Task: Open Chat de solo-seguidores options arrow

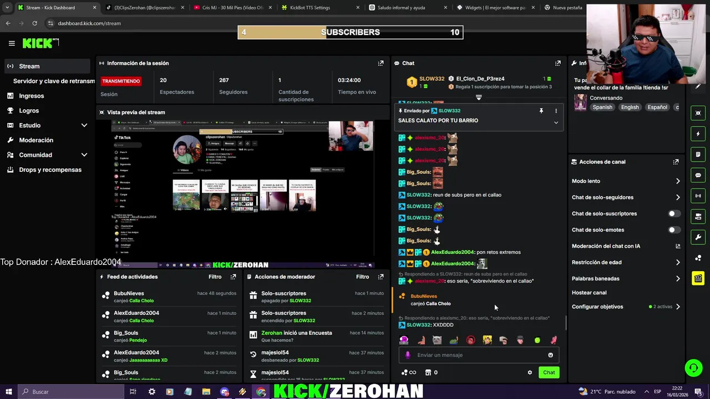Action: (677, 197)
